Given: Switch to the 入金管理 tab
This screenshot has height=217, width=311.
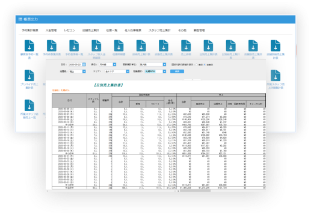Looking at the screenshot, I should (51, 30).
